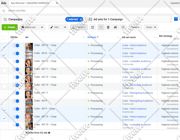Open the Duplicate dropdown arrow

click(42, 27)
